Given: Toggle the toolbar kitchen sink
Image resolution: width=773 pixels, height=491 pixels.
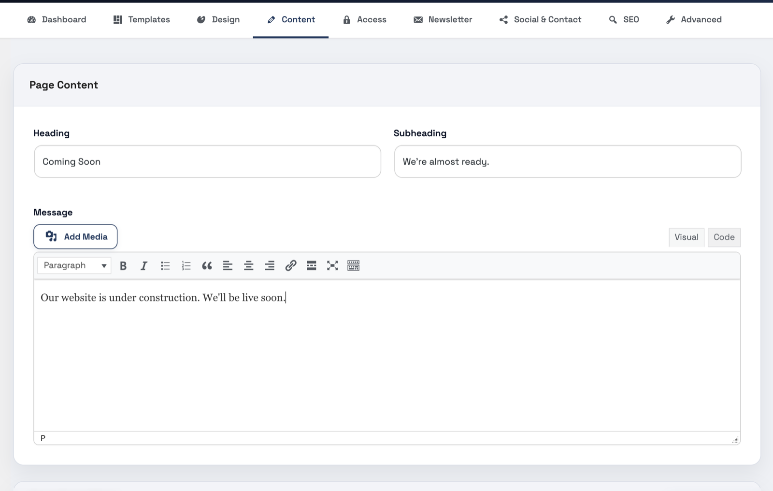Looking at the screenshot, I should click(353, 266).
